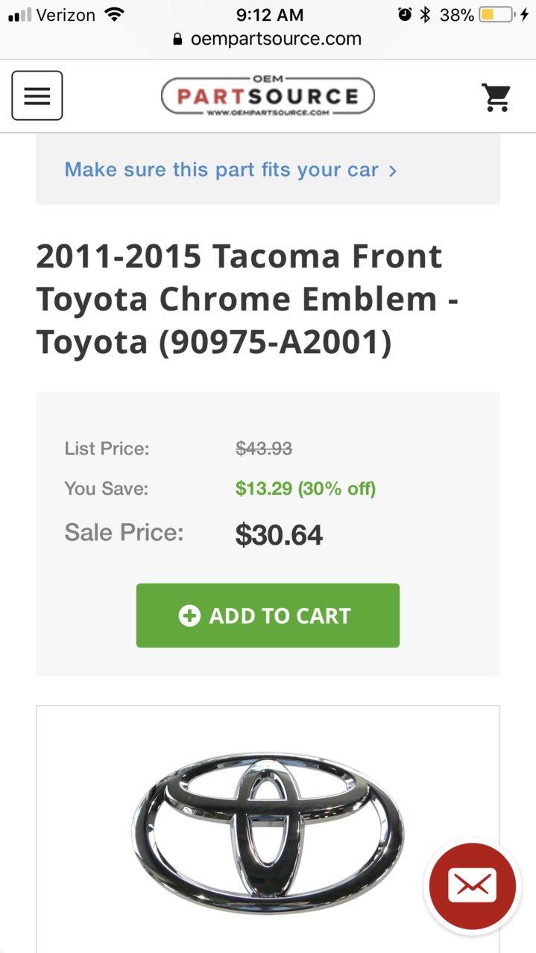
Task: Tap the OEM PartSource logo
Action: pos(268,96)
